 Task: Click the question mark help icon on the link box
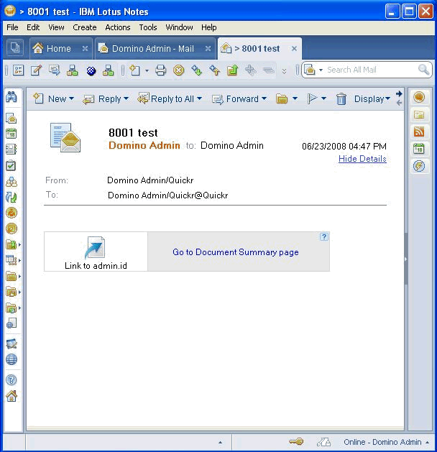pos(324,236)
